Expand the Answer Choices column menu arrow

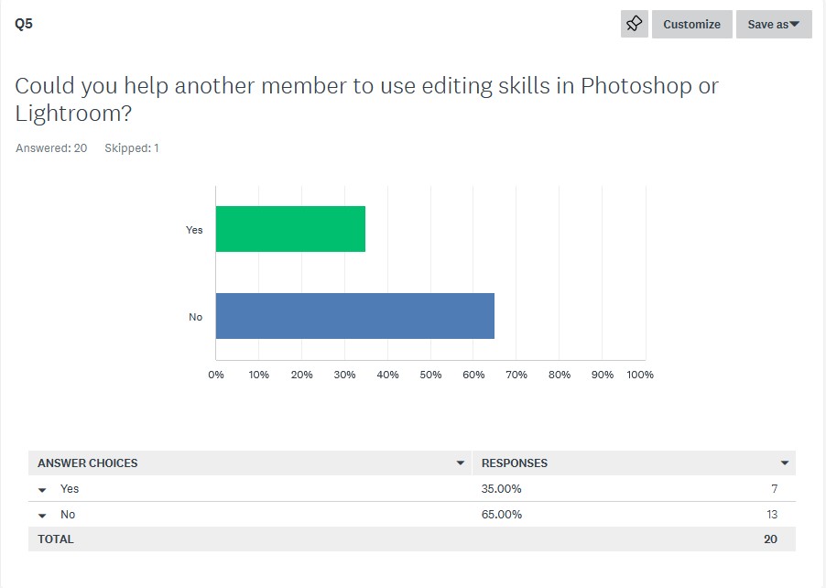(460, 463)
